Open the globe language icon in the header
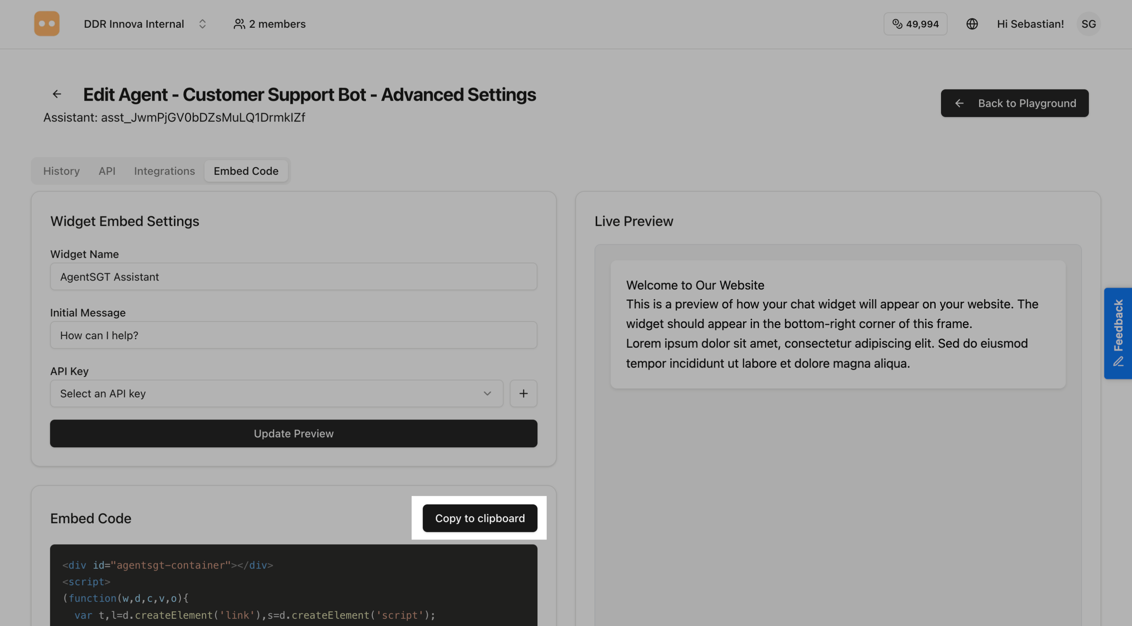1132x626 pixels. tap(973, 24)
